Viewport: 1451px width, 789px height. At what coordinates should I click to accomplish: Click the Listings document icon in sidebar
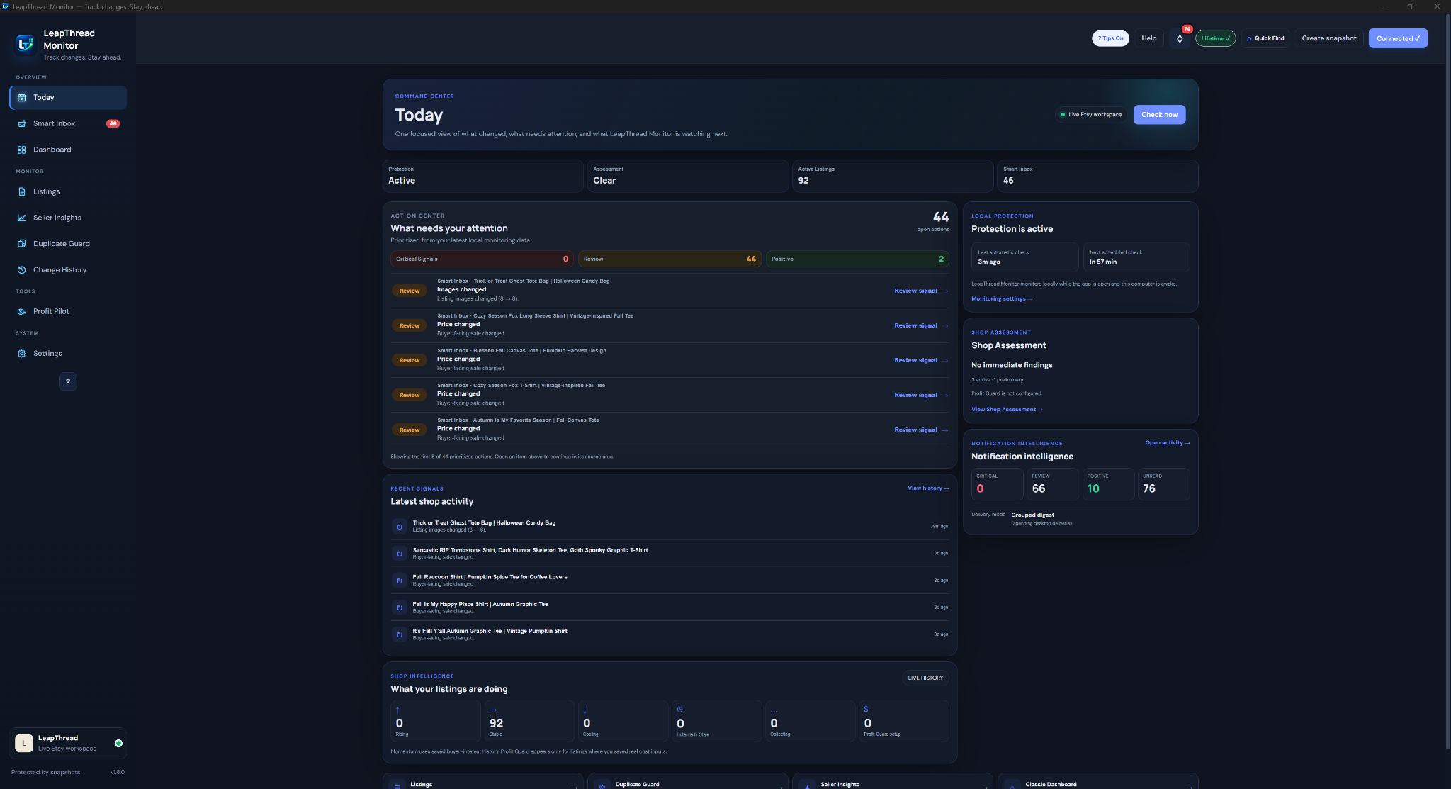pos(21,191)
